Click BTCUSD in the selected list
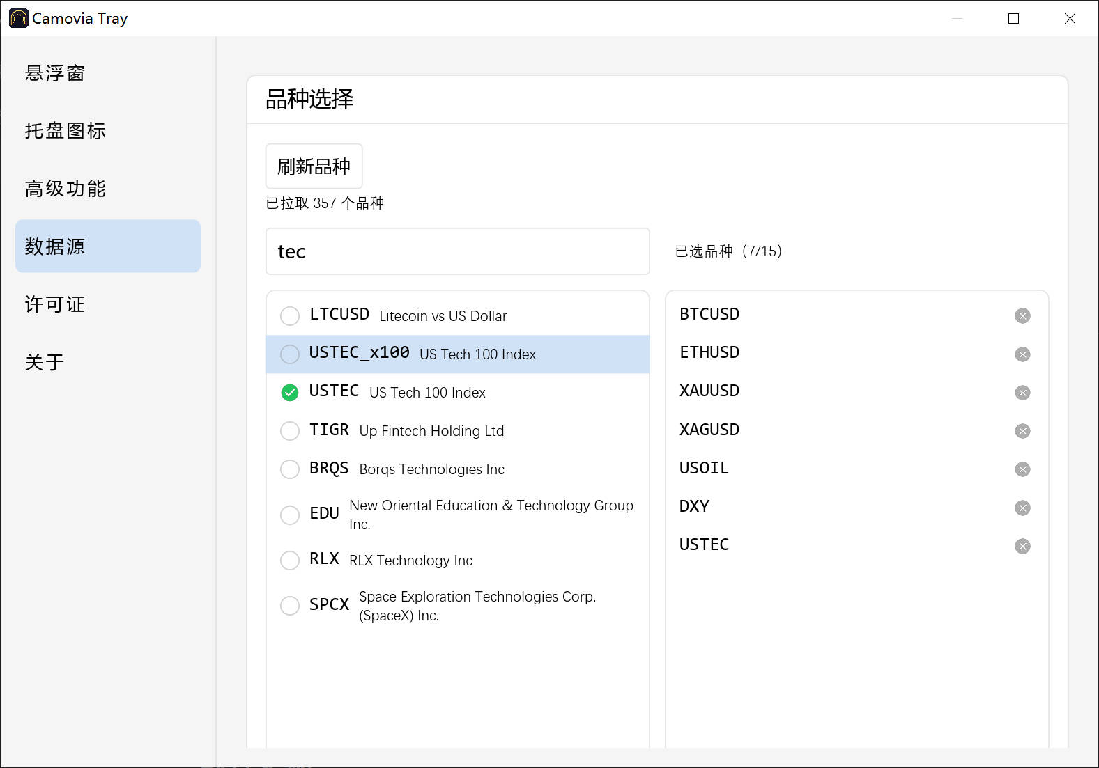Viewport: 1099px width, 768px height. point(709,314)
